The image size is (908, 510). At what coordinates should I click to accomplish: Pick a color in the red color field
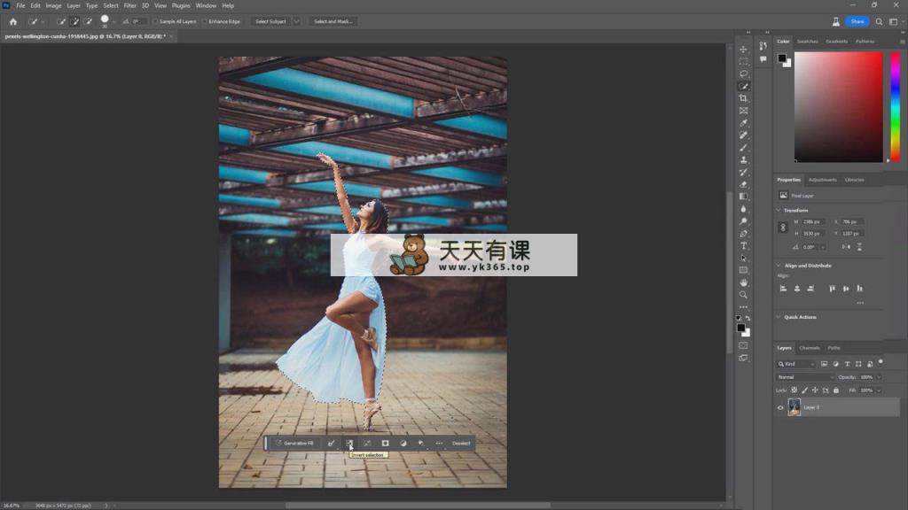click(x=839, y=106)
